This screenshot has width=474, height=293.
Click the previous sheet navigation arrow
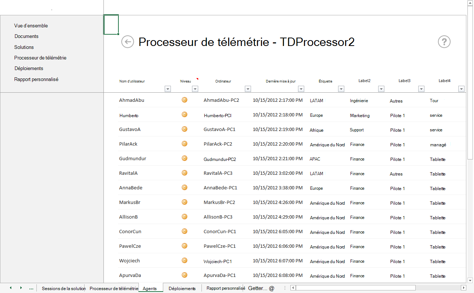tap(11, 288)
